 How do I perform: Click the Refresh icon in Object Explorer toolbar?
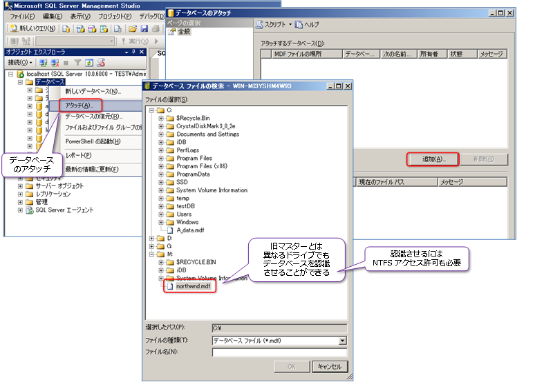(x=89, y=63)
